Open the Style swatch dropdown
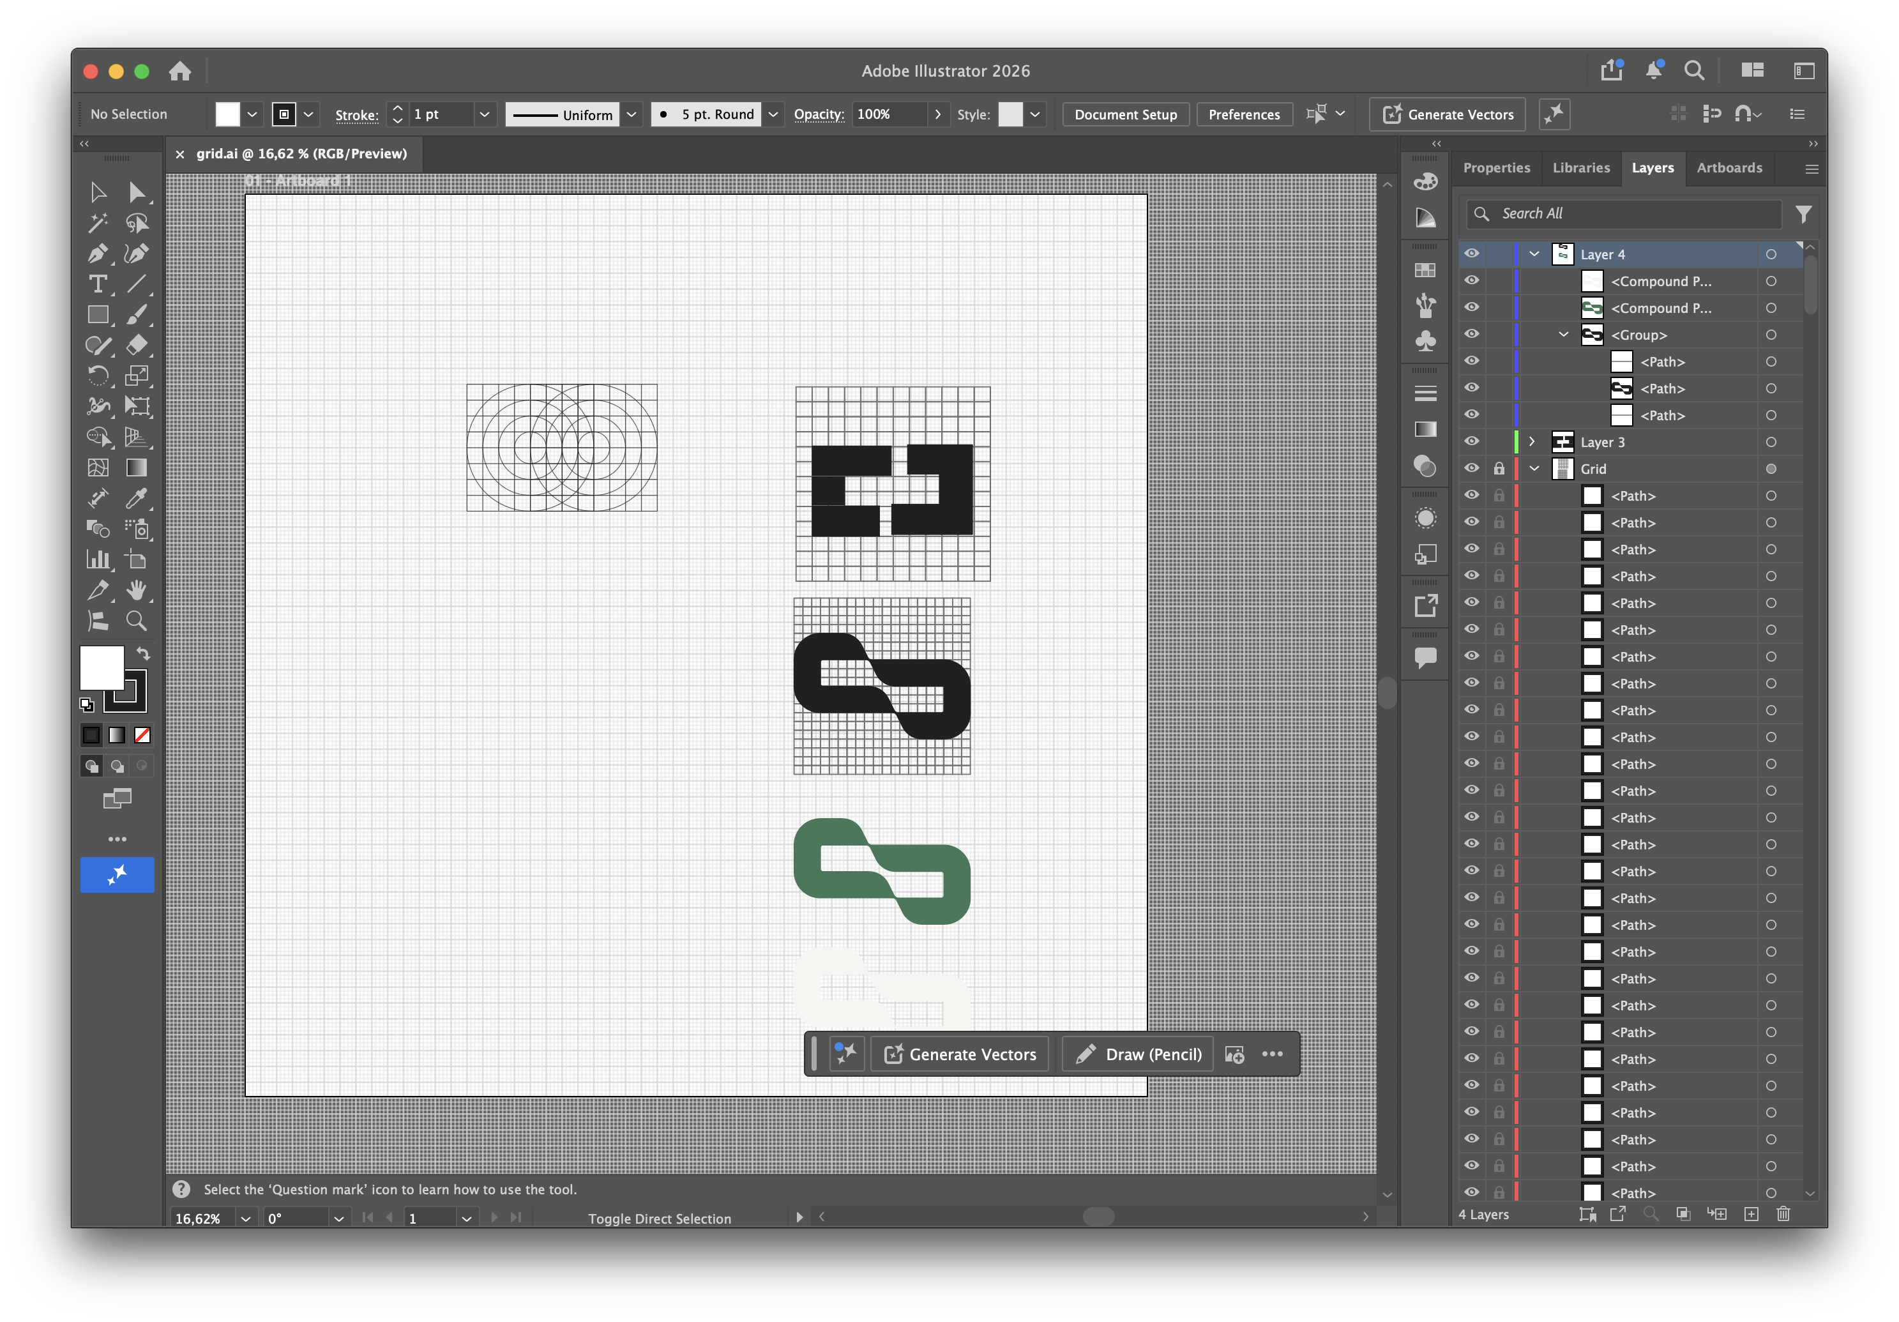The width and height of the screenshot is (1899, 1322). pyautogui.click(x=1034, y=114)
